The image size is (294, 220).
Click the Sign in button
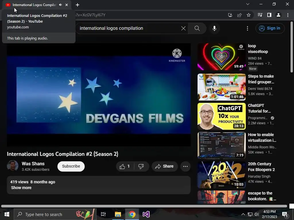point(270,28)
